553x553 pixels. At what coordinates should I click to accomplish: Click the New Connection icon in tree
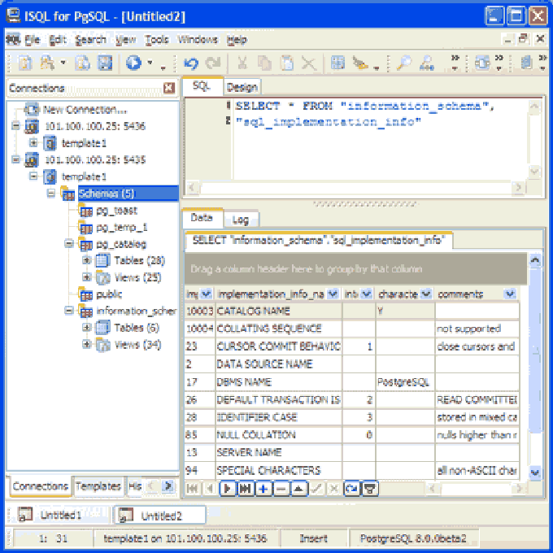32,109
